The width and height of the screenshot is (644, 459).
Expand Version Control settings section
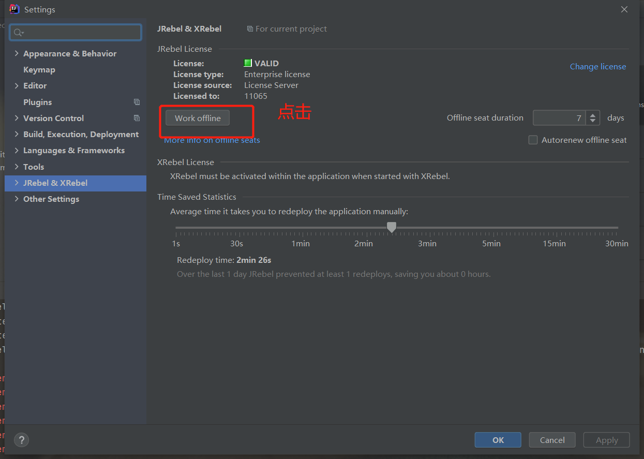(x=17, y=118)
